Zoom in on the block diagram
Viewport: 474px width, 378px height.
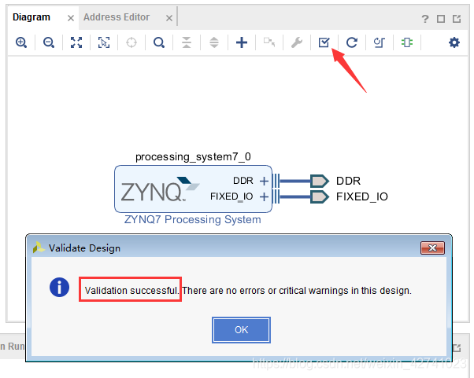pyautogui.click(x=21, y=42)
